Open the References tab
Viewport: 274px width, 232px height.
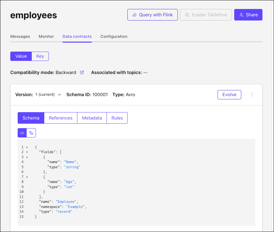click(60, 118)
